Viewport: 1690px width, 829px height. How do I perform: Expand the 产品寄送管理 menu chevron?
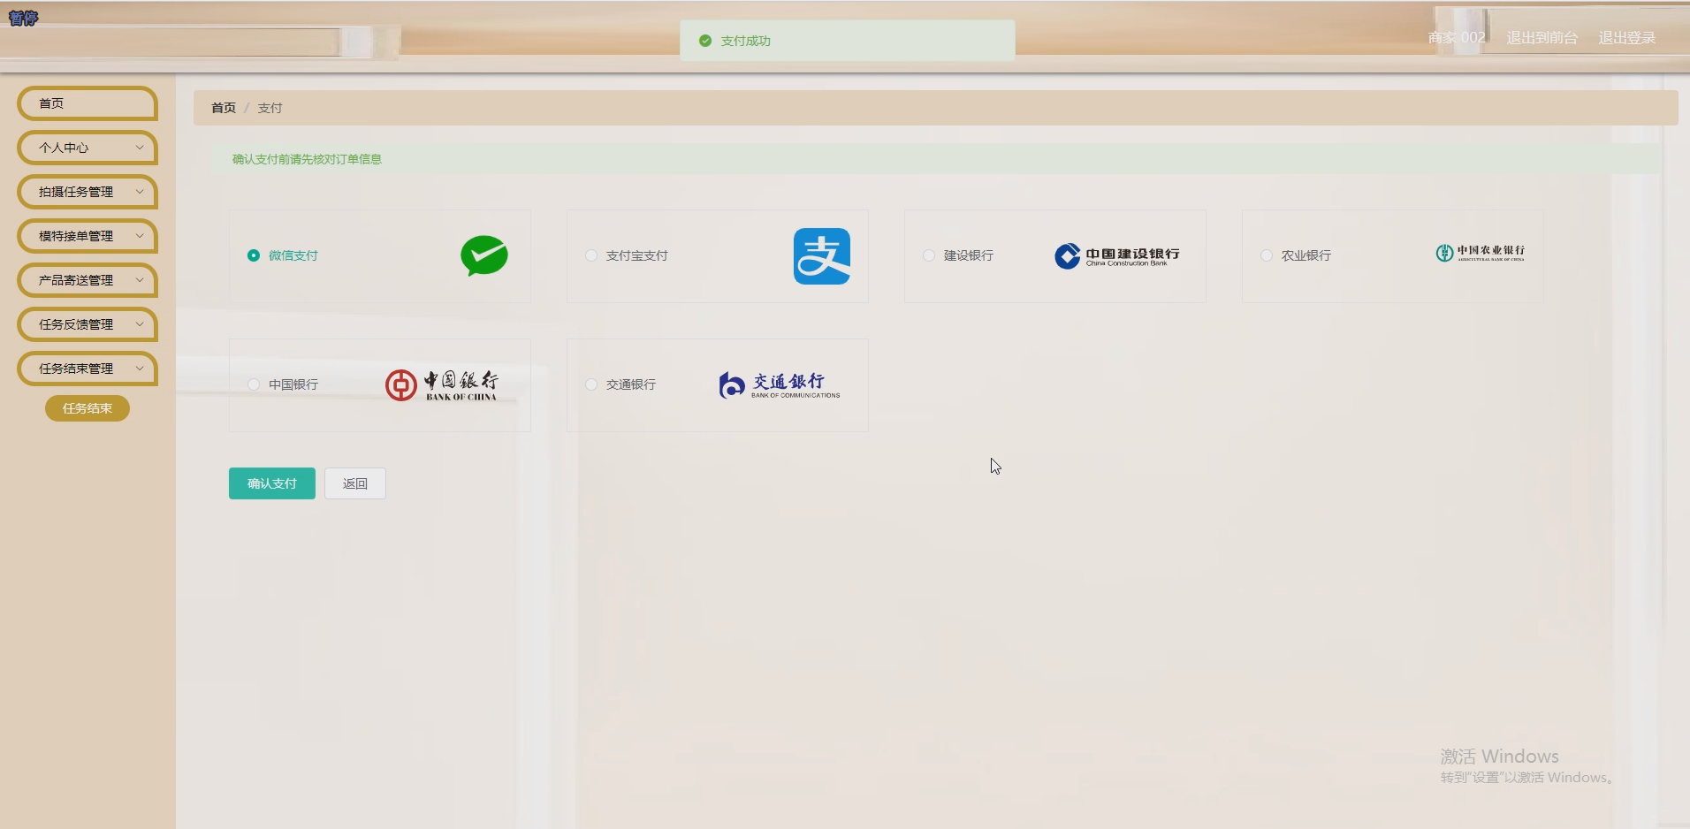140,280
